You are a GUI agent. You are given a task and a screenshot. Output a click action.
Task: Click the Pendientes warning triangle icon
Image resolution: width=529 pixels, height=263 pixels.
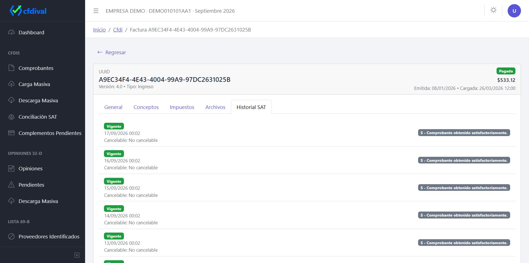click(11, 185)
